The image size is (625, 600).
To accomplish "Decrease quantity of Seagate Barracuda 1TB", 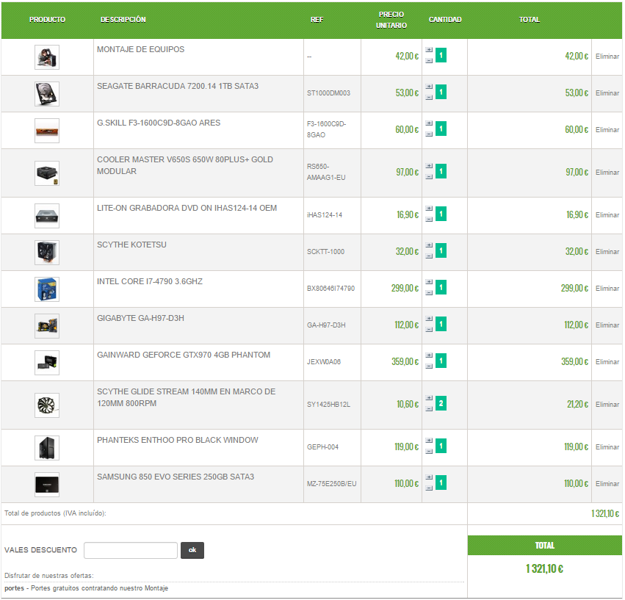I will [429, 97].
